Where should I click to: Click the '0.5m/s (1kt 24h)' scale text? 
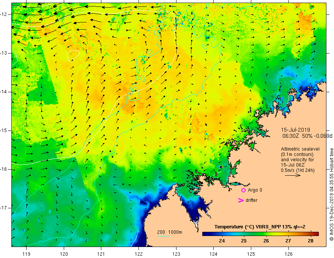[298, 170]
